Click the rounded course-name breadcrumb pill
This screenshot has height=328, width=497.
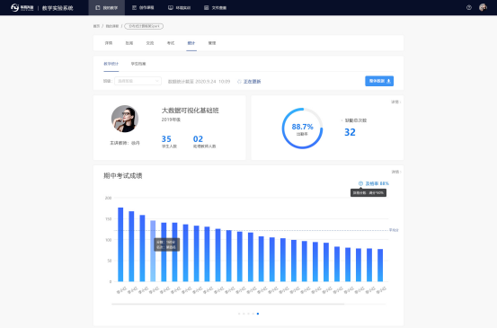tap(144, 26)
